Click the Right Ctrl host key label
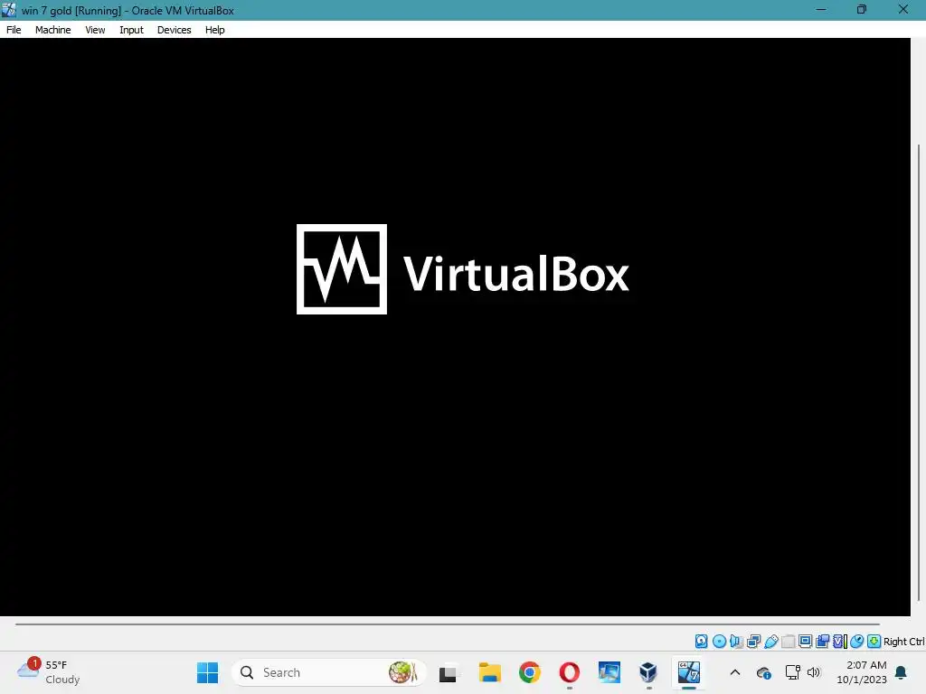The height and width of the screenshot is (694, 926). click(x=904, y=642)
